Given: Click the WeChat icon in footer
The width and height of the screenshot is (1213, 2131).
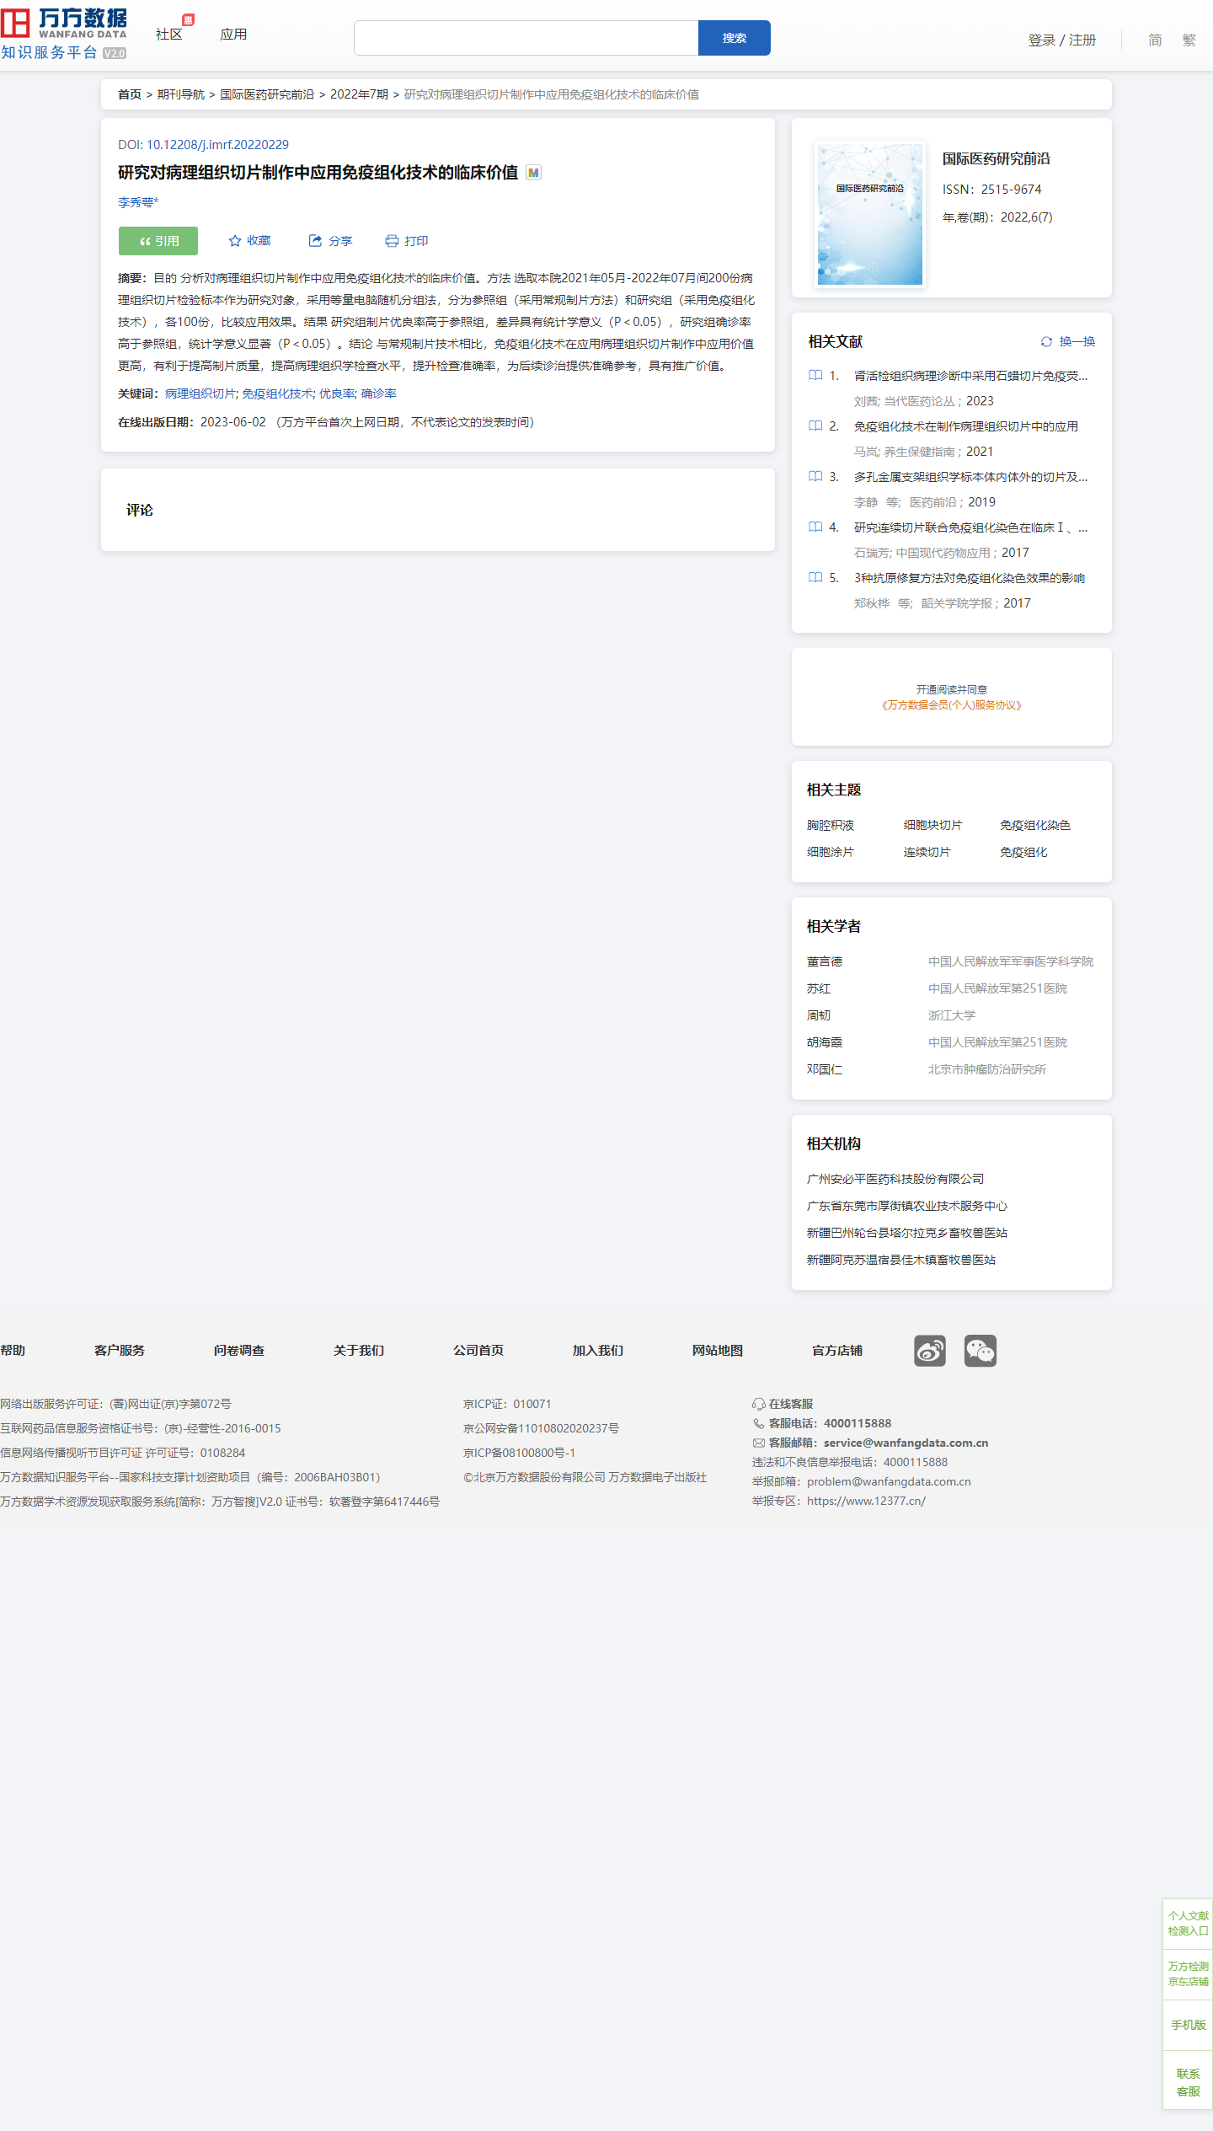Looking at the screenshot, I should tap(981, 1351).
